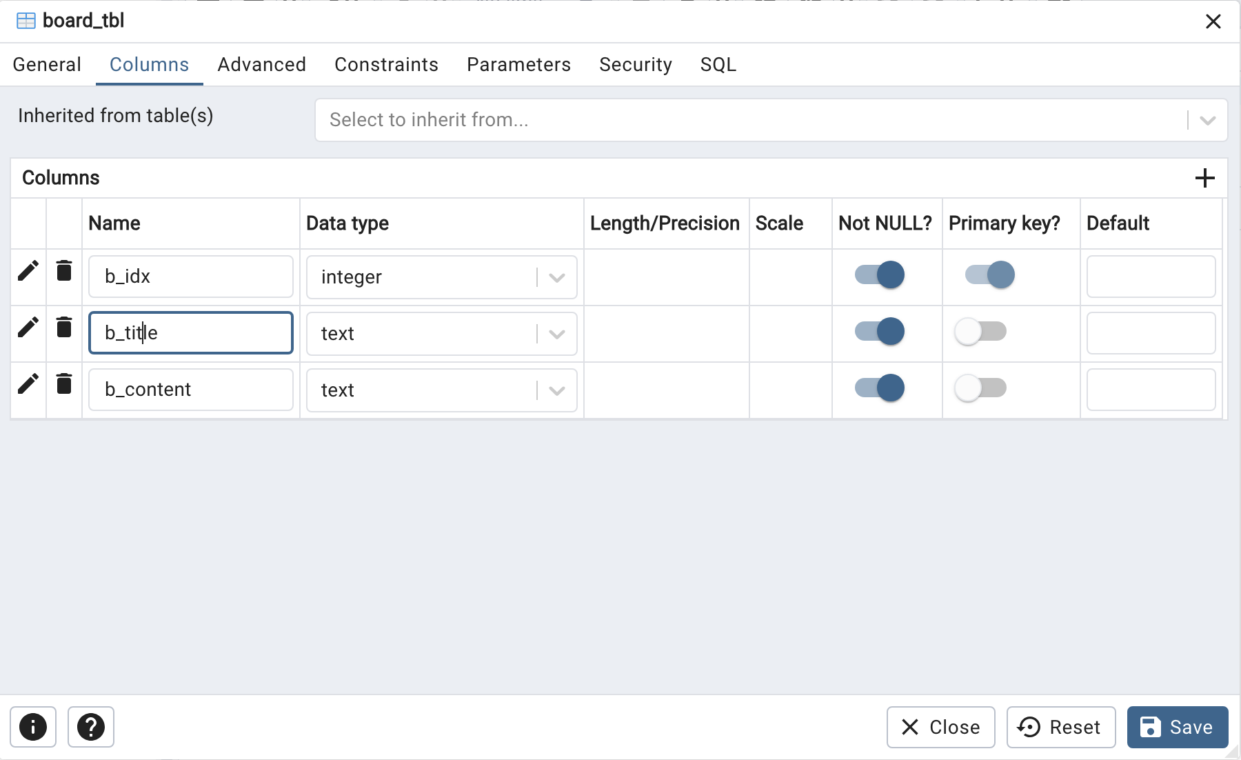Expand the inherit from table dropdown
The height and width of the screenshot is (760, 1241).
pos(1207,120)
